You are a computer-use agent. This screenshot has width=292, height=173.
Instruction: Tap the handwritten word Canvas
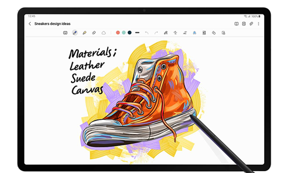click(x=87, y=90)
